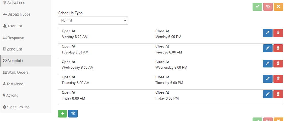Select Work Orders menu item
Screen dimensions: 290x121
18,72
